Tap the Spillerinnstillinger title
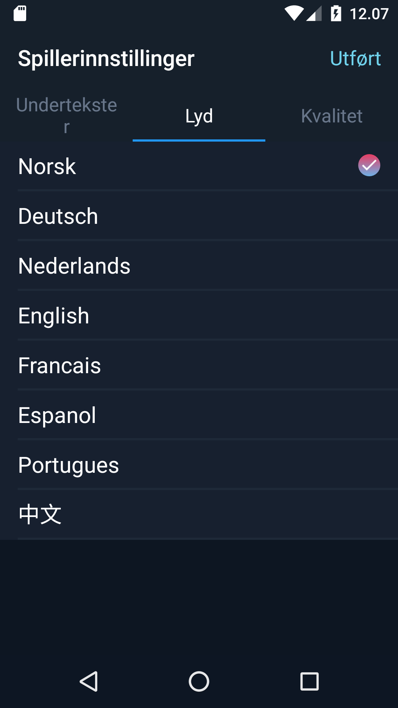Image resolution: width=398 pixels, height=708 pixels. [107, 58]
